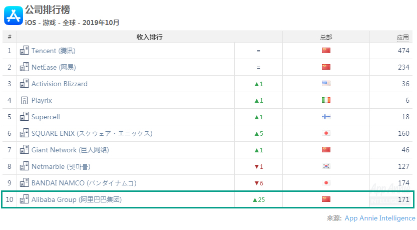
Task: Click the app count 474 for Tencent
Action: tap(403, 51)
